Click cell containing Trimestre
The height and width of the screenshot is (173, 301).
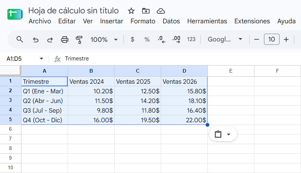click(x=44, y=81)
